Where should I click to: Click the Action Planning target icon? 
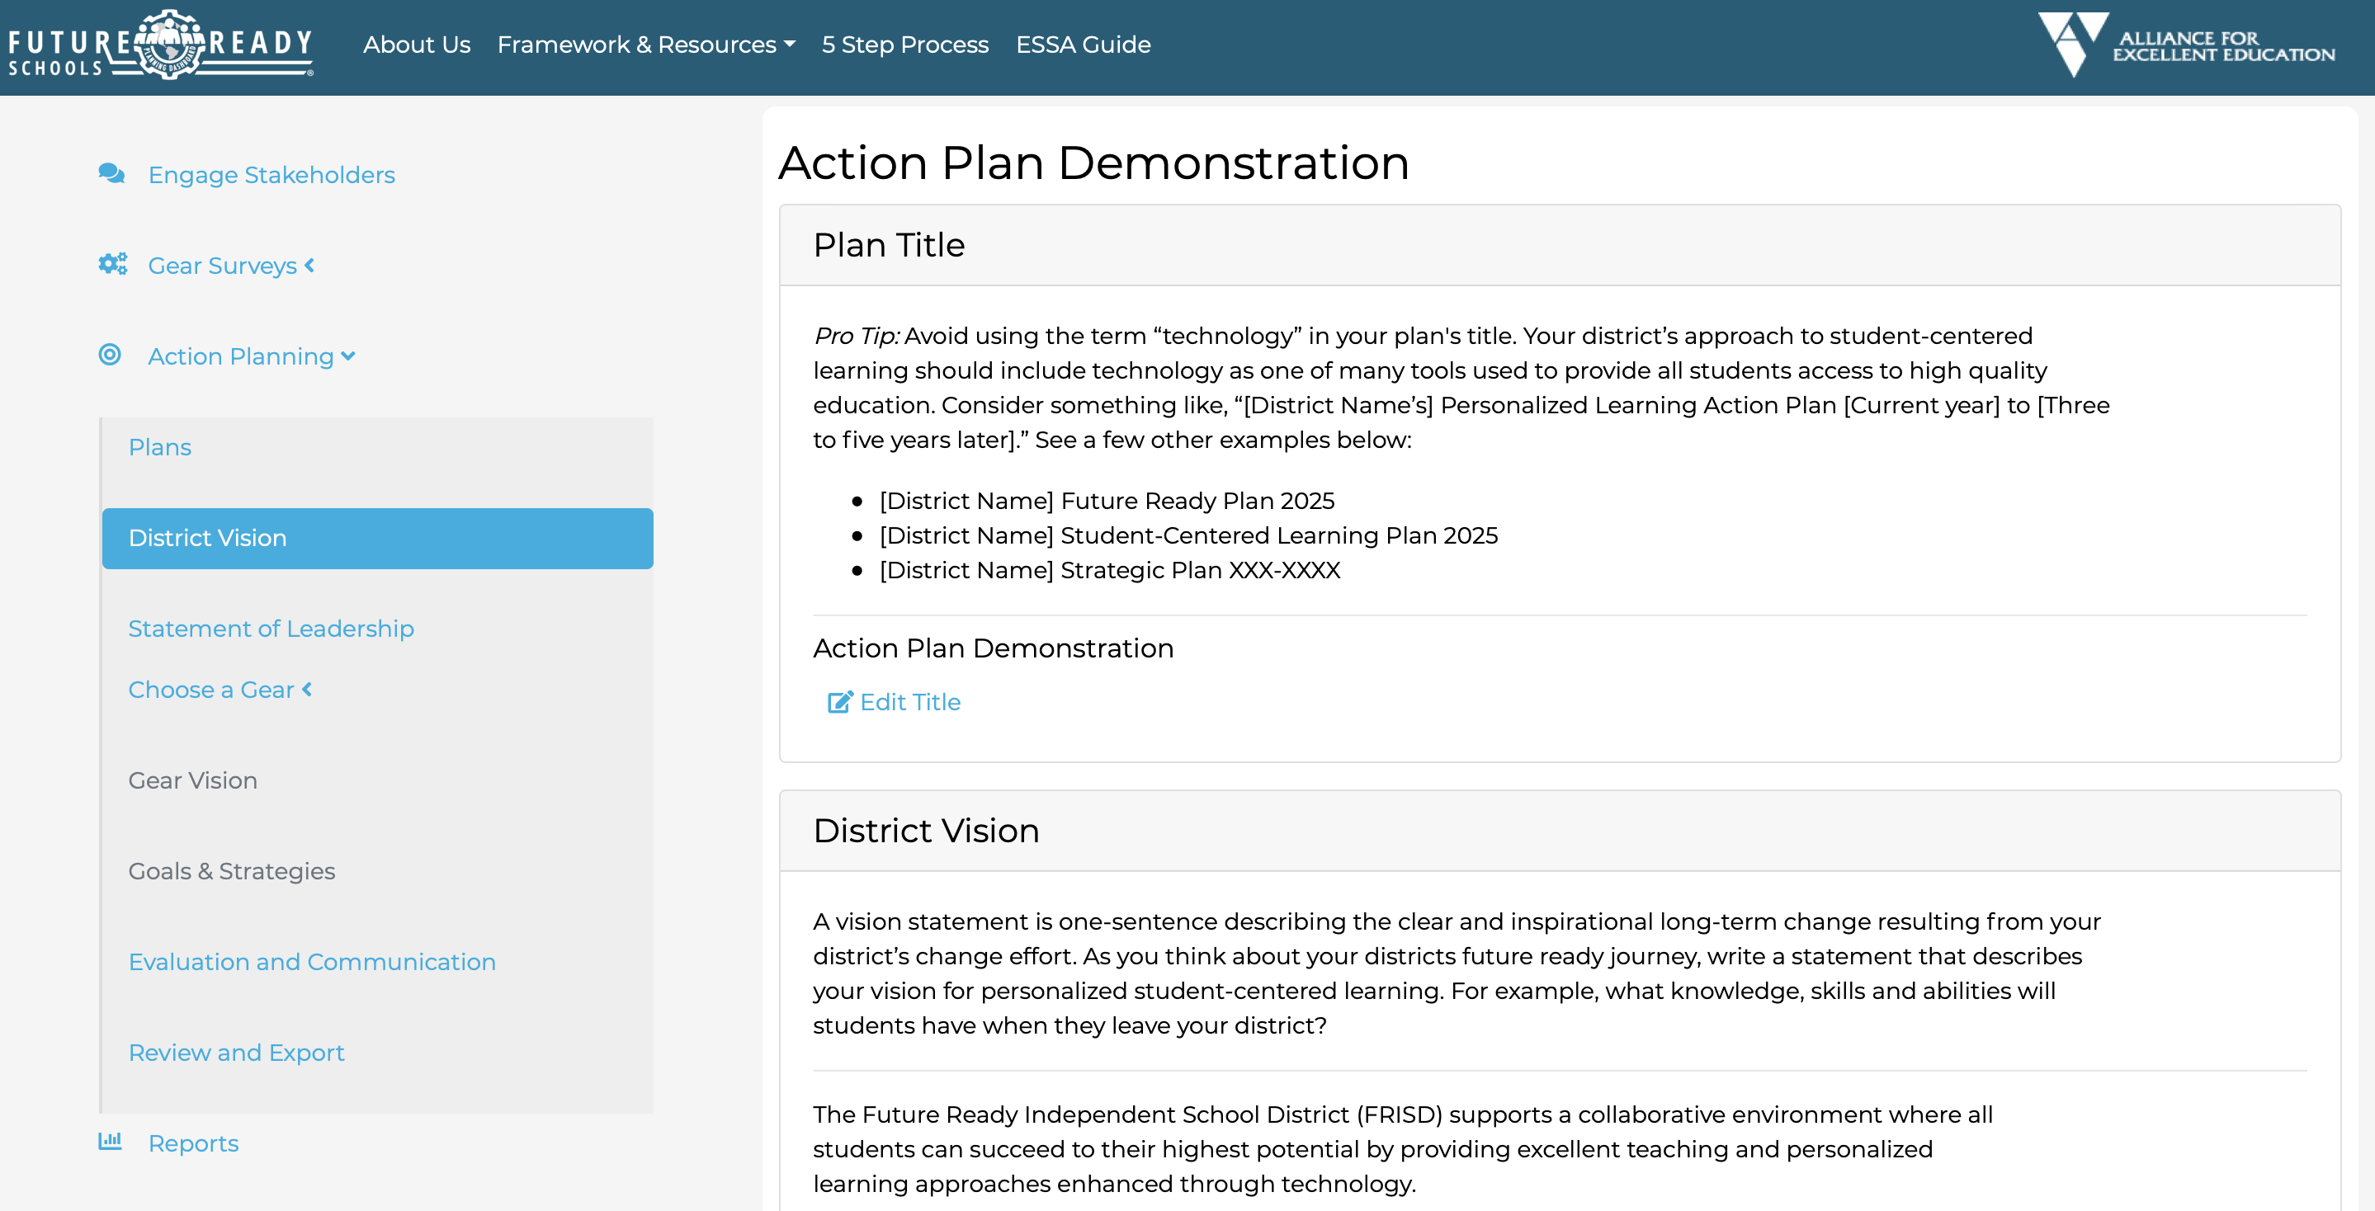click(110, 355)
